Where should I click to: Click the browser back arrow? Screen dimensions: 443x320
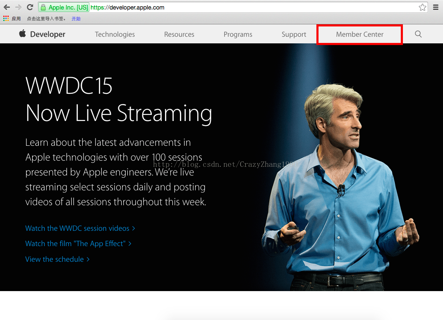[7, 7]
